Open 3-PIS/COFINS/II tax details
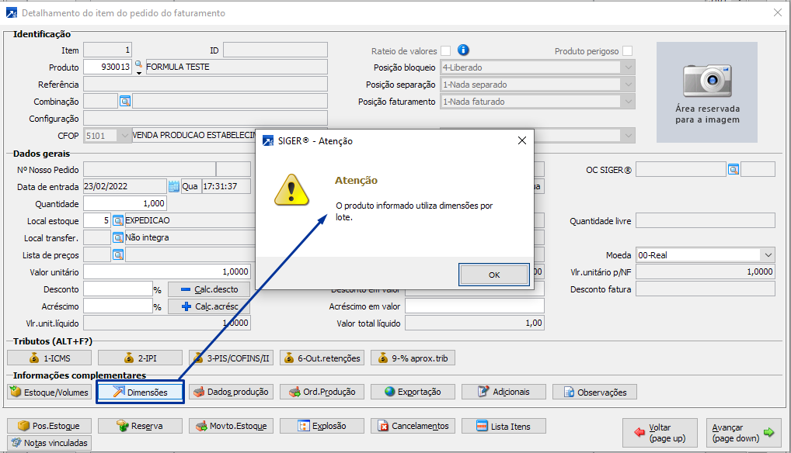The height and width of the screenshot is (453, 791). 231,358
